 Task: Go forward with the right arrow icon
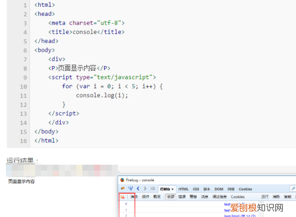(145, 188)
